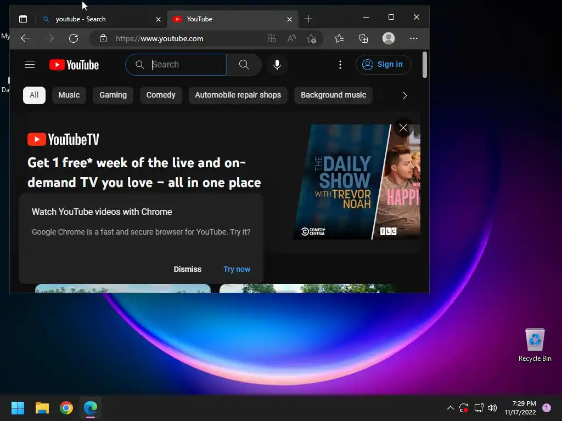View site info via the lock icon
The image size is (562, 421).
tap(103, 38)
